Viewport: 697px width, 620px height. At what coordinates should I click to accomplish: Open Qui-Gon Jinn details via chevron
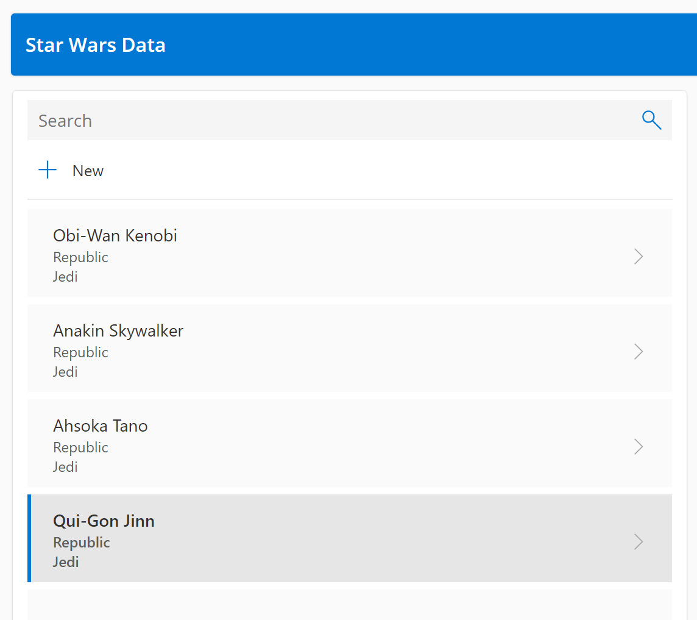click(639, 542)
